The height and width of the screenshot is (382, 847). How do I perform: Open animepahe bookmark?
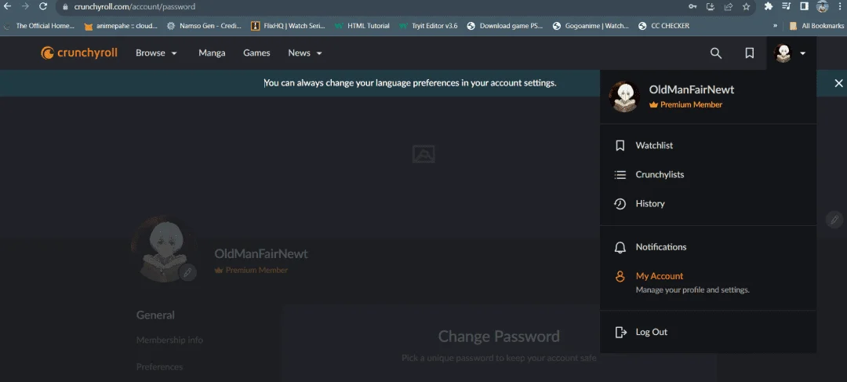(121, 25)
